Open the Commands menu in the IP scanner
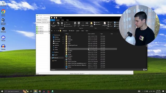This screenshot has height=93, width=166. pyautogui.click(x=46, y=18)
